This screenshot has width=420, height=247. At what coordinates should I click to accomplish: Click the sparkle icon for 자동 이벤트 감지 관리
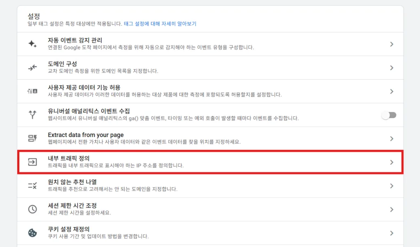[32, 44]
